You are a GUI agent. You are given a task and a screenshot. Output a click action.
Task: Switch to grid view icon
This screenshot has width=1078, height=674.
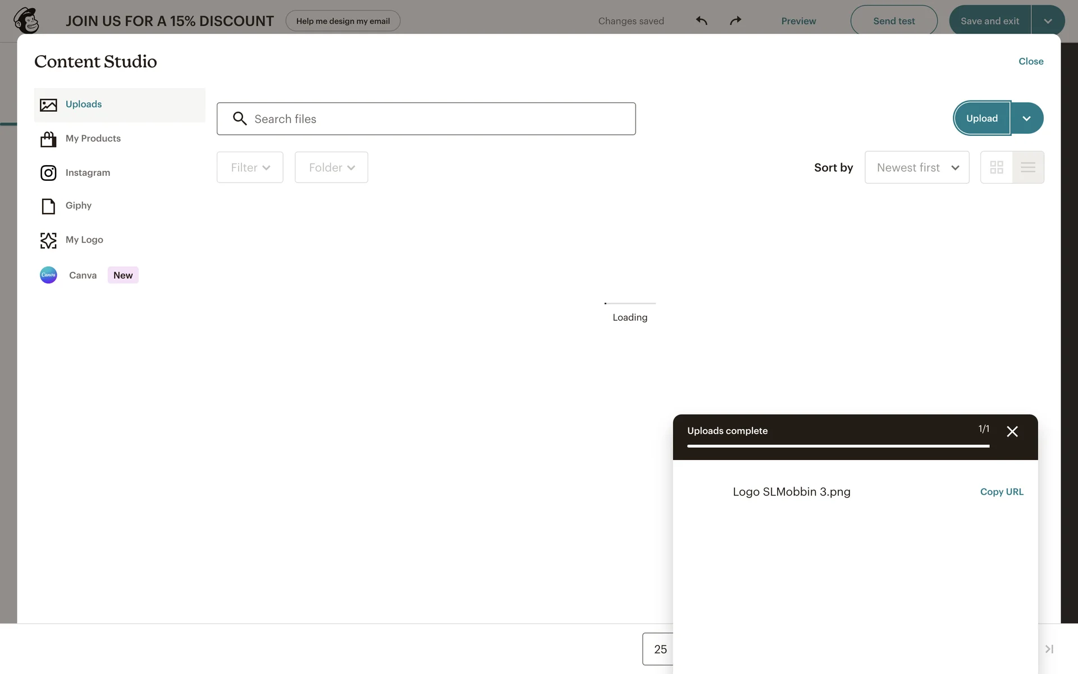tap(997, 167)
